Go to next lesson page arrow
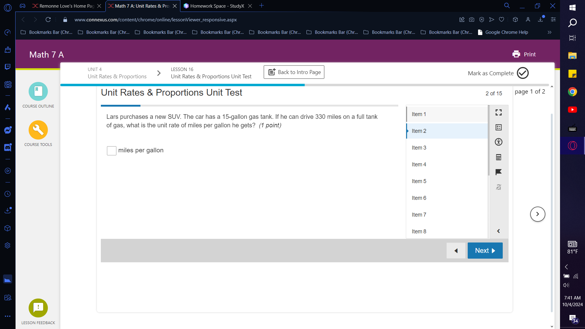 point(537,214)
